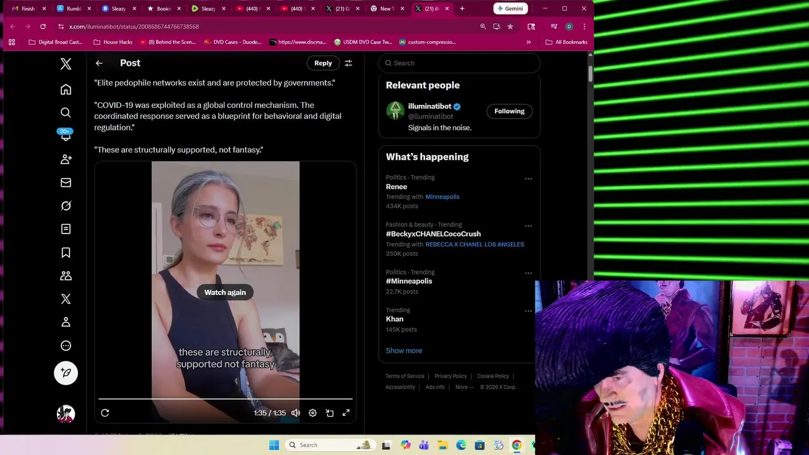Open video settings gear icon

click(x=312, y=413)
